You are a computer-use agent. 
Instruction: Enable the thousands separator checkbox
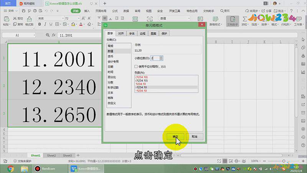coord(136,67)
